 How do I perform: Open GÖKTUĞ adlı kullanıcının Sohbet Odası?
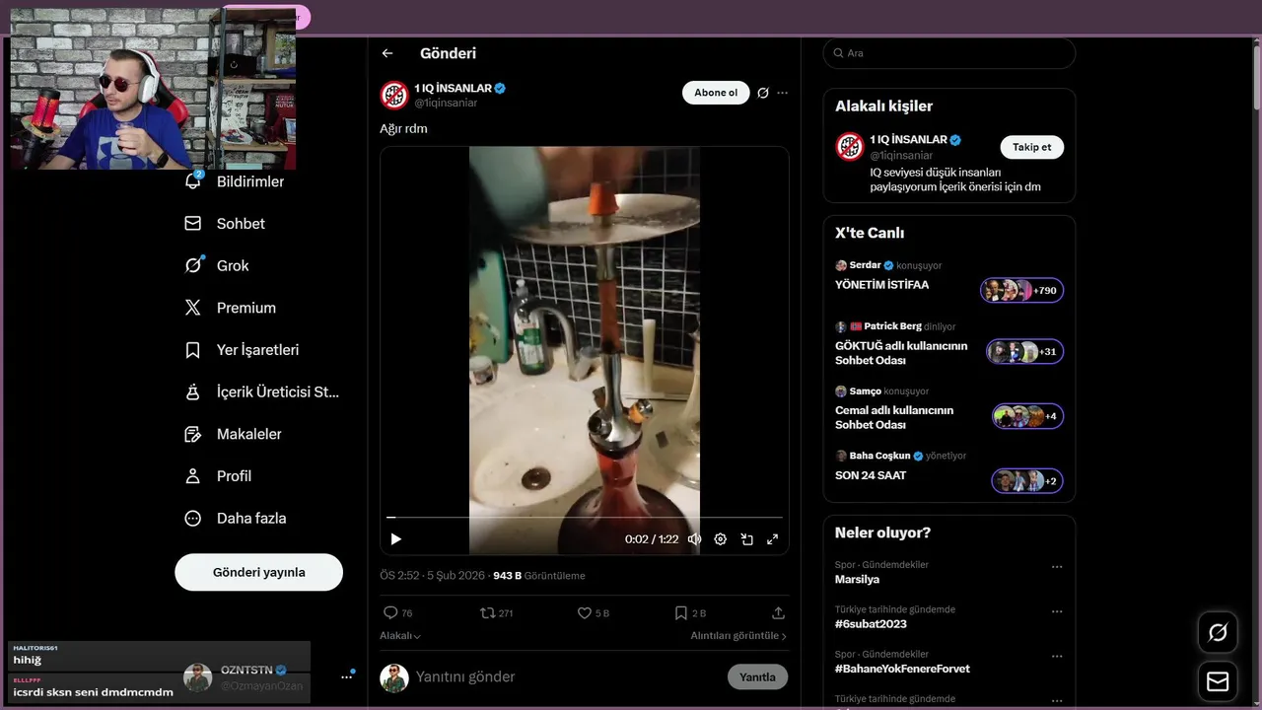tap(901, 353)
